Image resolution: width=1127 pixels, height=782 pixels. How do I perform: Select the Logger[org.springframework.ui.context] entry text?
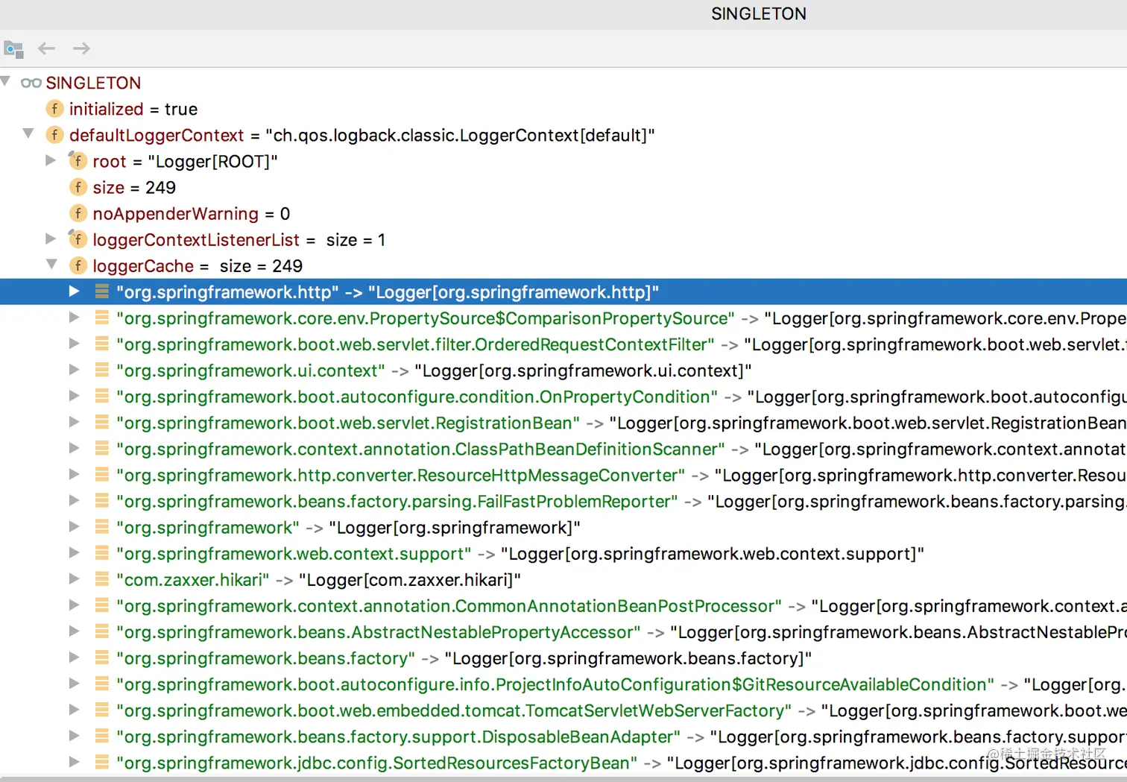coord(434,370)
